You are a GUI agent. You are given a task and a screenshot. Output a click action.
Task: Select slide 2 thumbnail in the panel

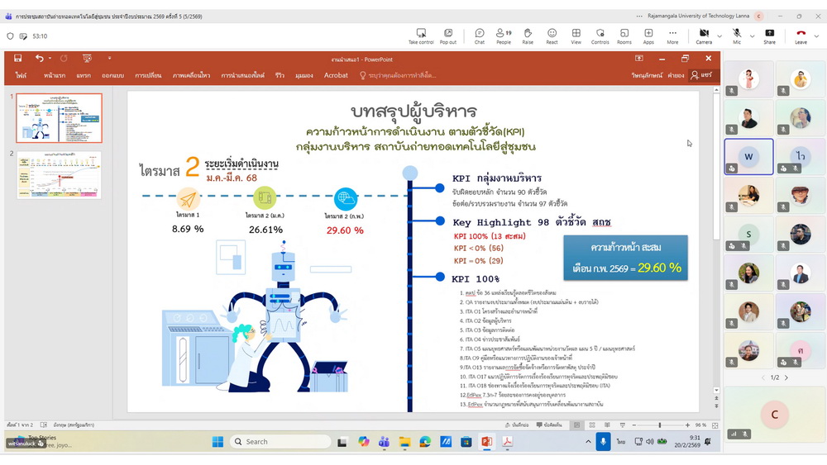coord(59,174)
